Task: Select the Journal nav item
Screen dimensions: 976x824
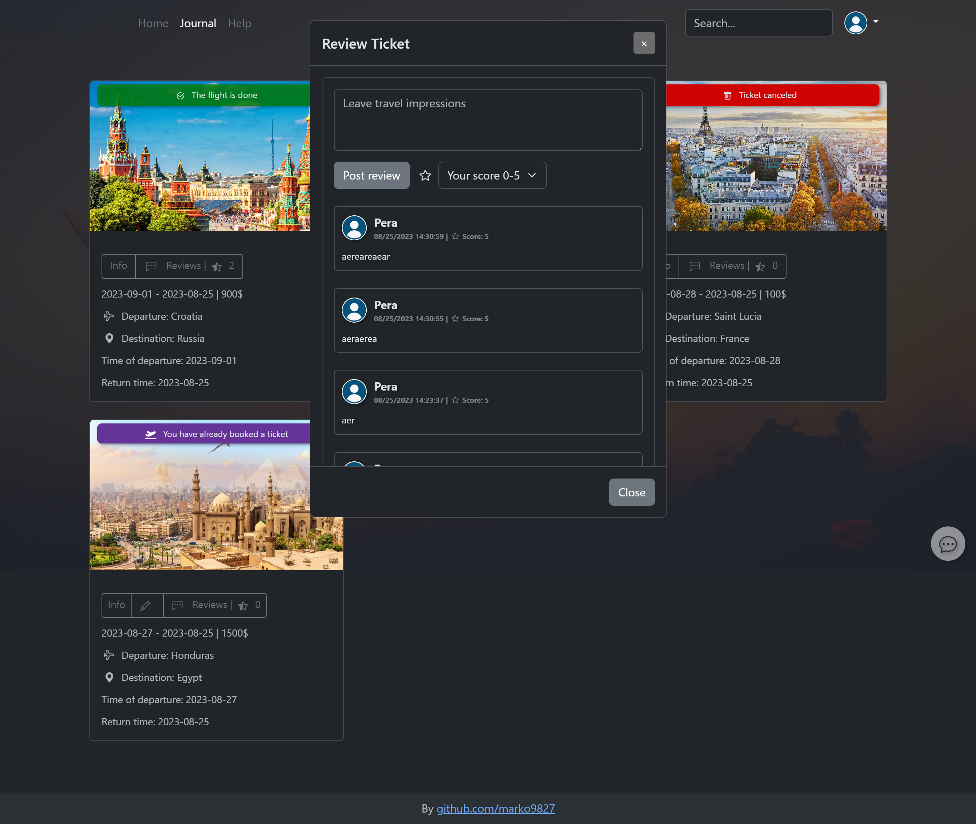Action: pyautogui.click(x=198, y=23)
